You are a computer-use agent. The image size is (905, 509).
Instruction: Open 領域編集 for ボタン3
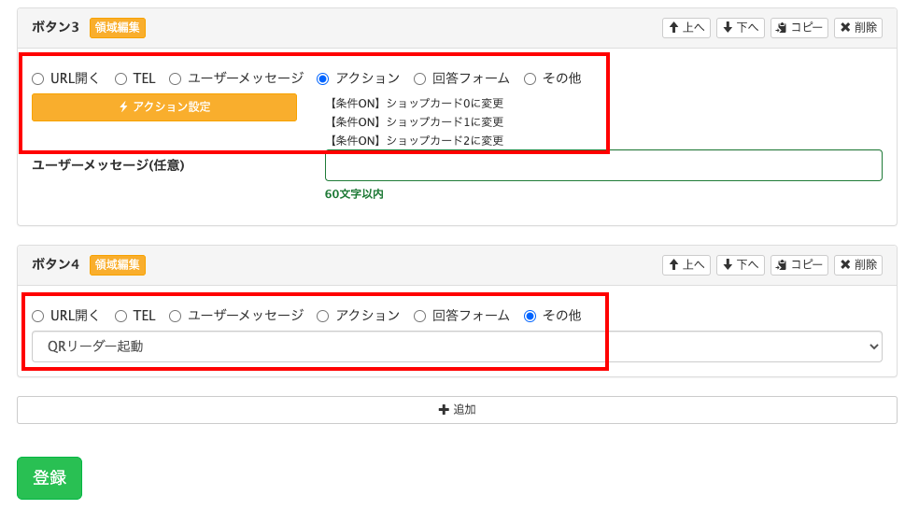(x=118, y=28)
